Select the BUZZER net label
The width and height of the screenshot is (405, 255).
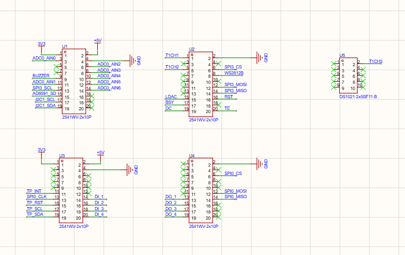point(41,76)
